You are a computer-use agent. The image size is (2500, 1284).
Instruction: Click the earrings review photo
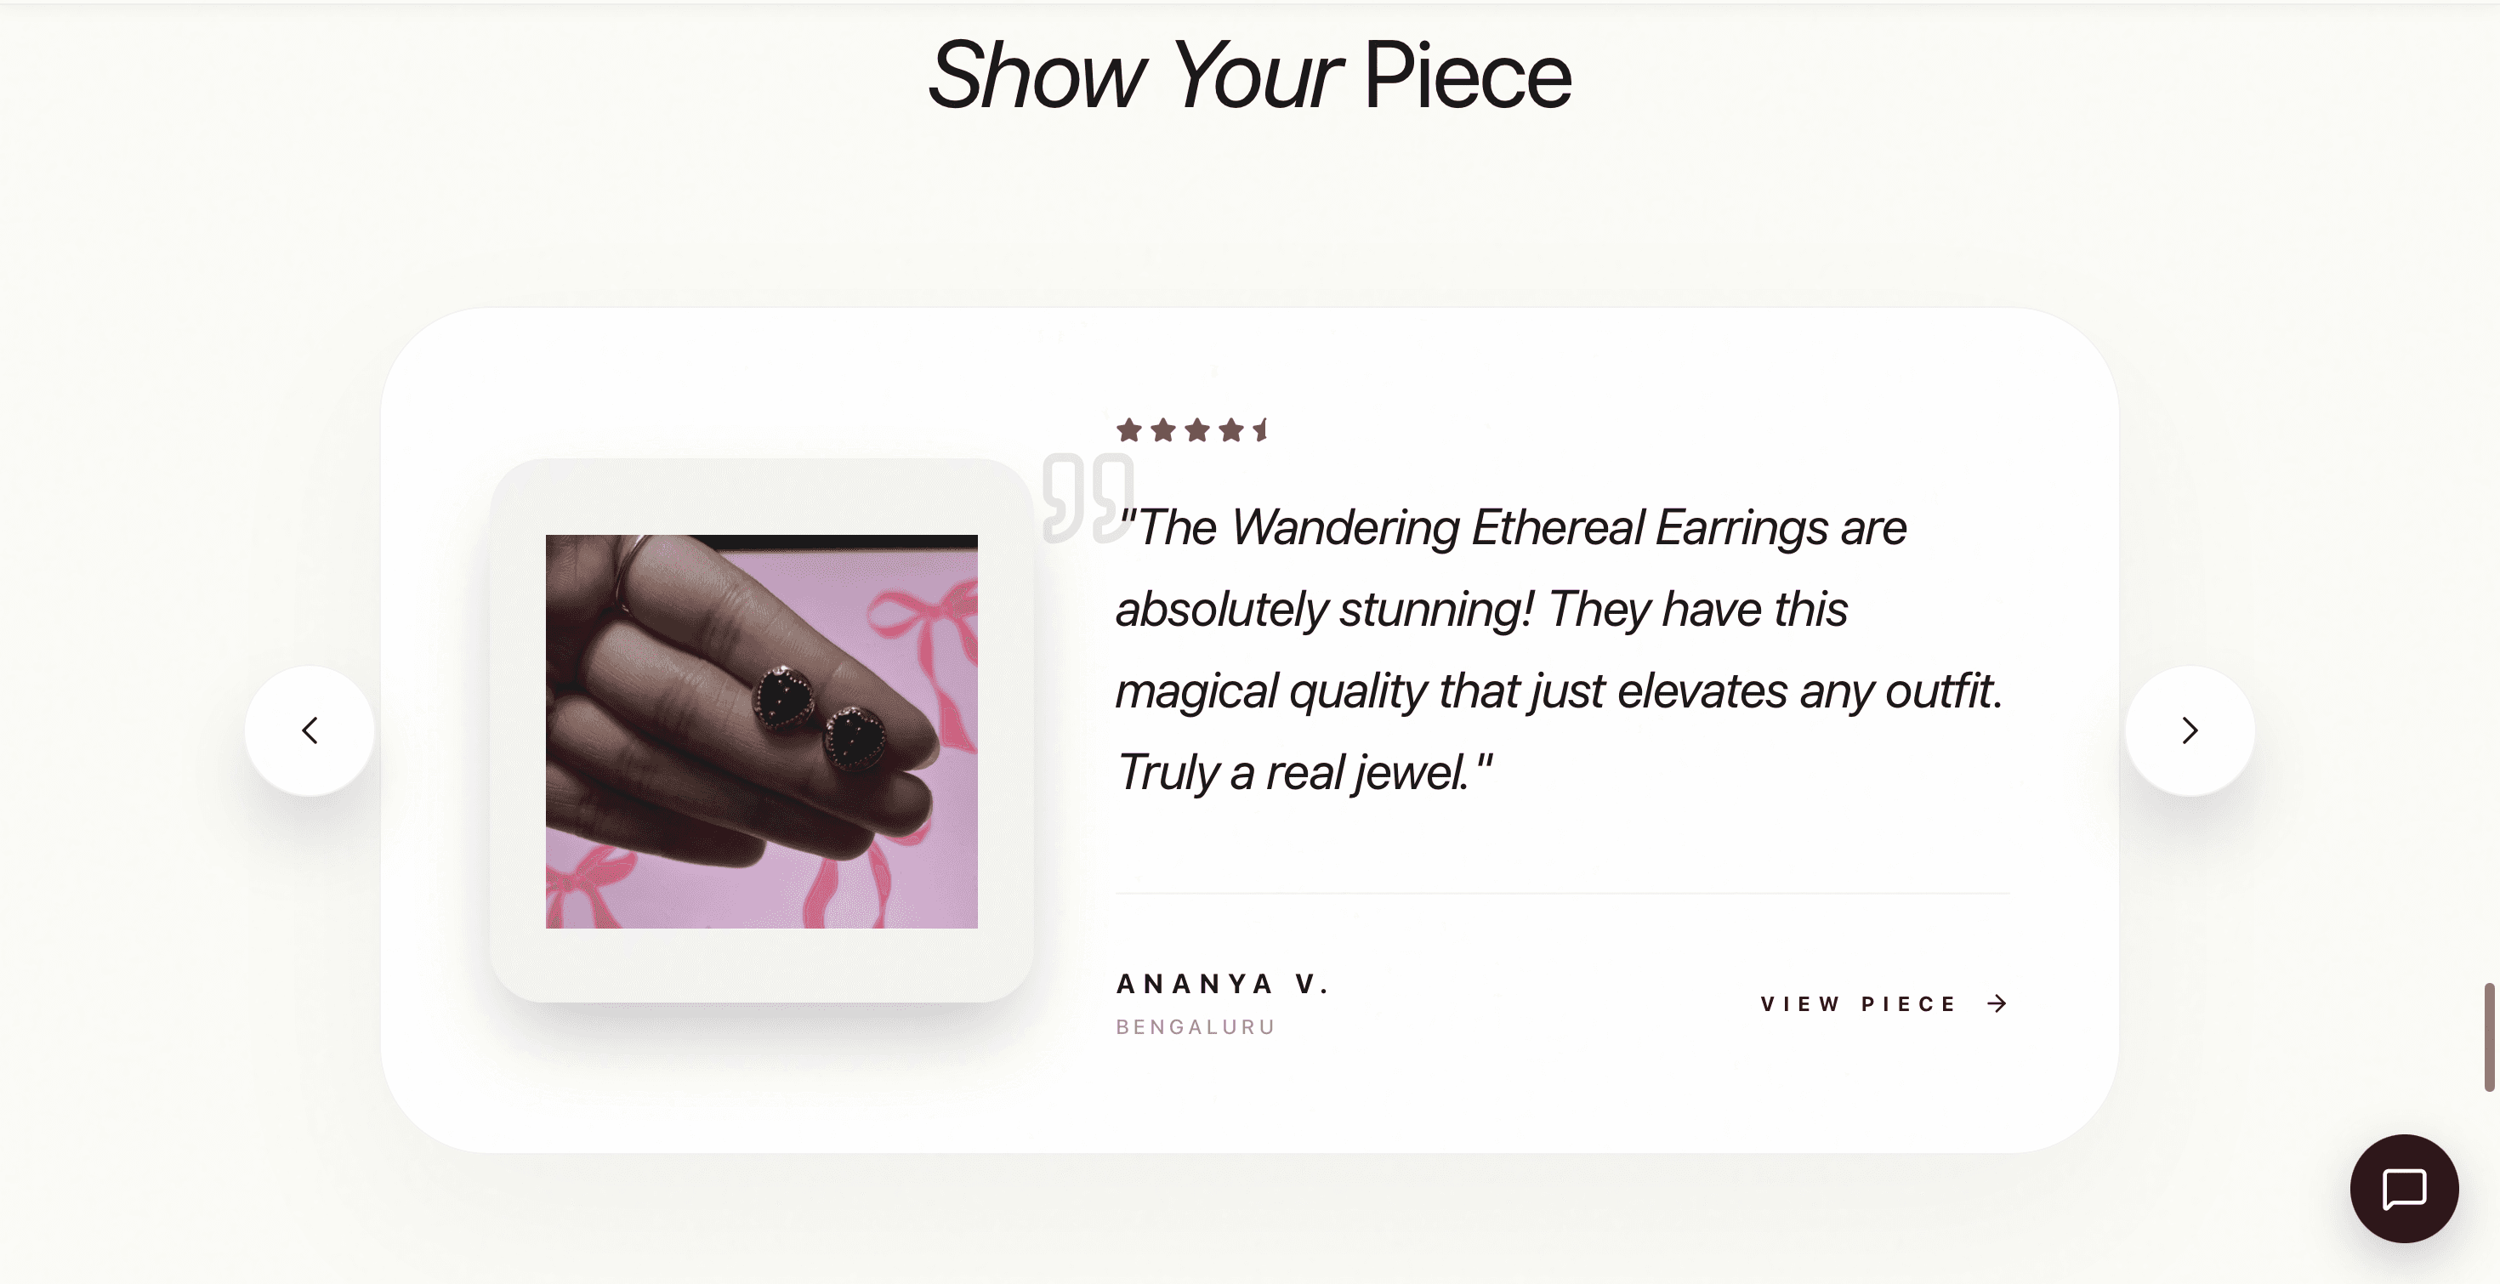(762, 730)
